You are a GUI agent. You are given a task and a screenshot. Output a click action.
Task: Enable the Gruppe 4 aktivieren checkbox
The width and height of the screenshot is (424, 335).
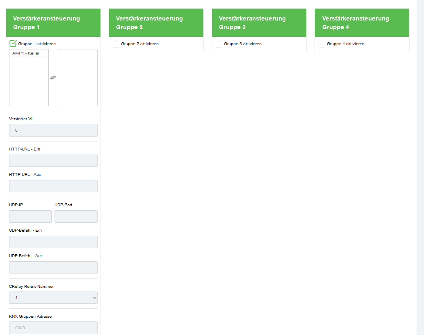point(322,44)
